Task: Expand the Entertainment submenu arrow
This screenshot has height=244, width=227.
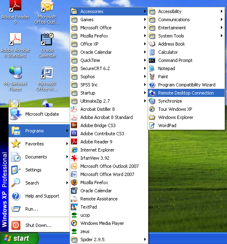Action: tap(221, 28)
